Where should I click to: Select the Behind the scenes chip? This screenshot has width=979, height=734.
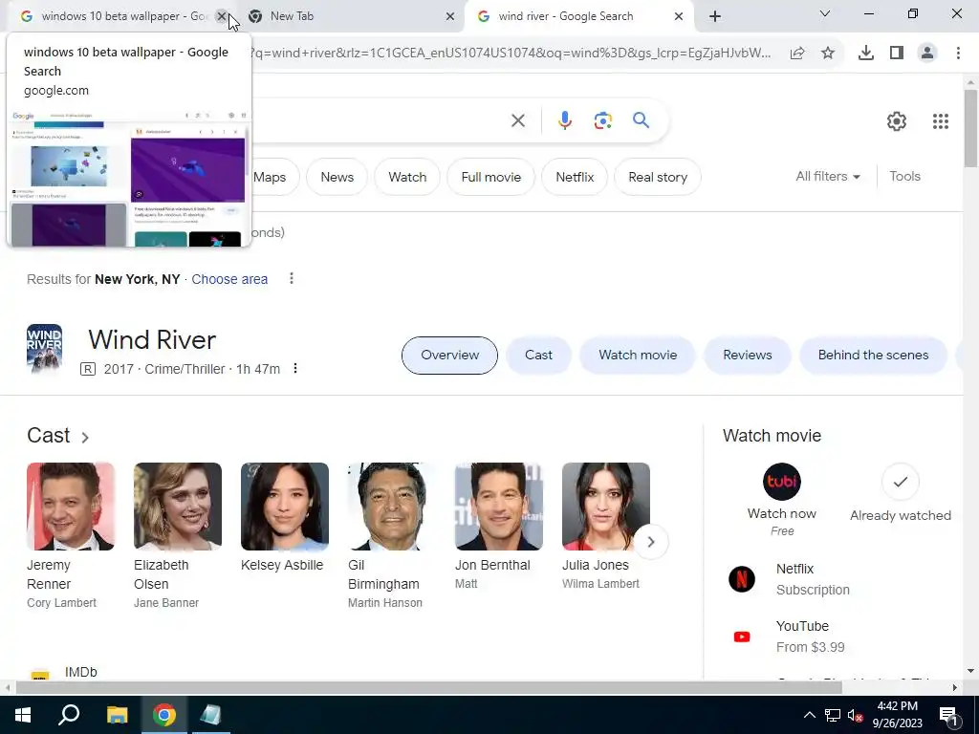pos(873,356)
